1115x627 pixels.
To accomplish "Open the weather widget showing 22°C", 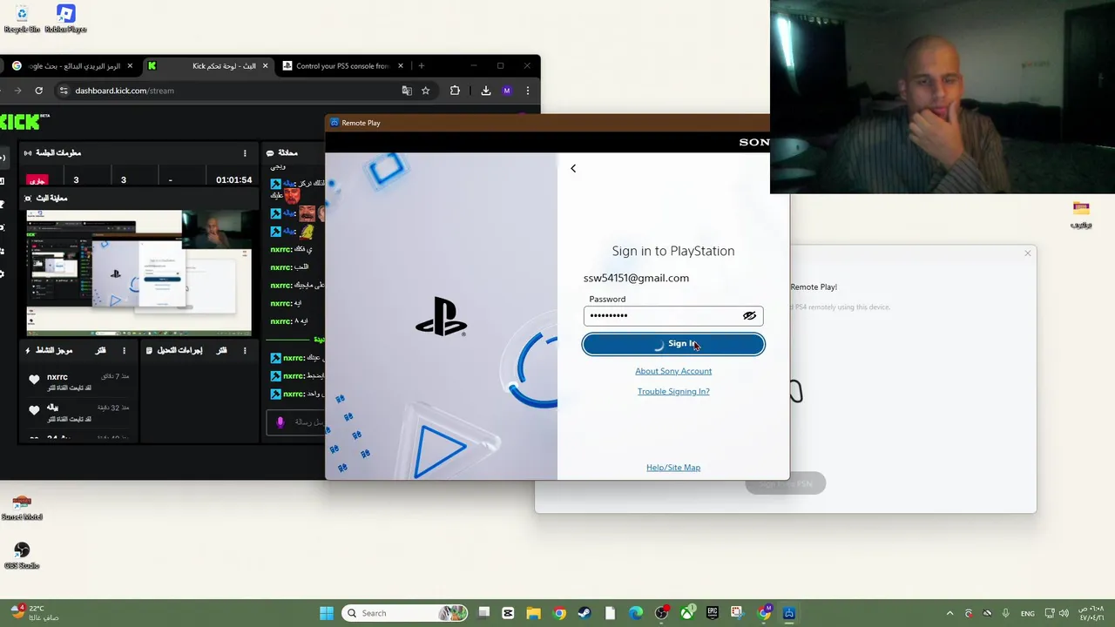I will [35, 612].
